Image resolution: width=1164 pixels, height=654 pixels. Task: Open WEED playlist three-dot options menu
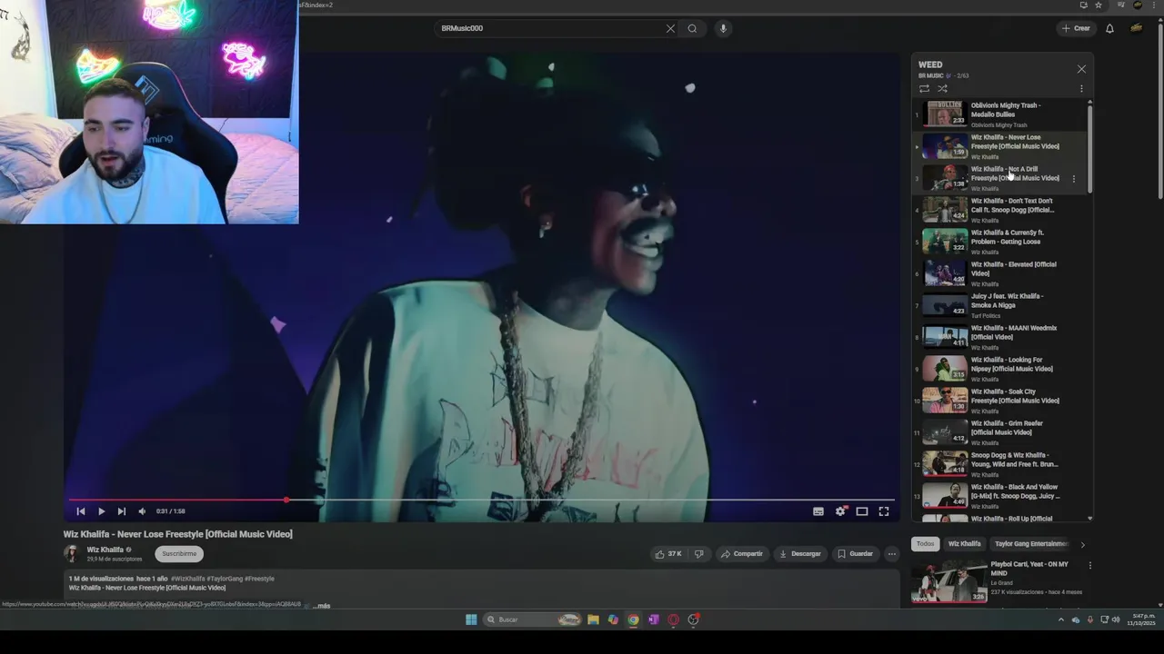click(1081, 88)
